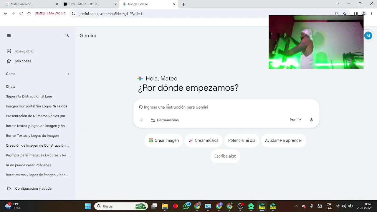Toggle the browser side panel icon
Image resolution: width=377 pixels, height=212 pixels.
[356, 14]
